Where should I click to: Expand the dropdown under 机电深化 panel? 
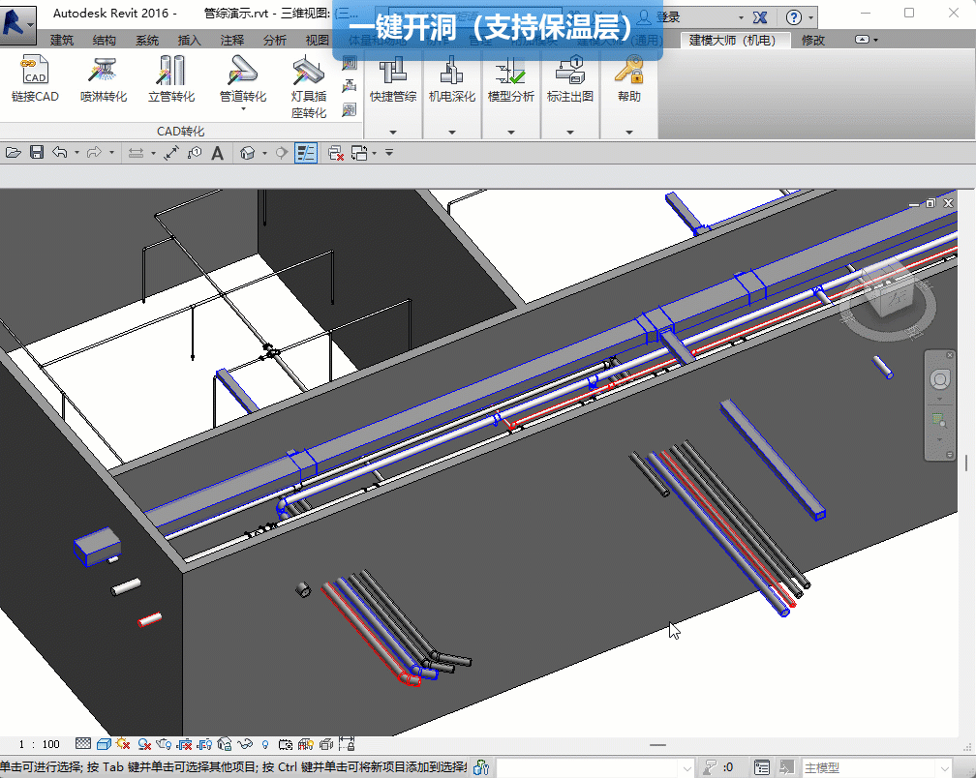[452, 132]
